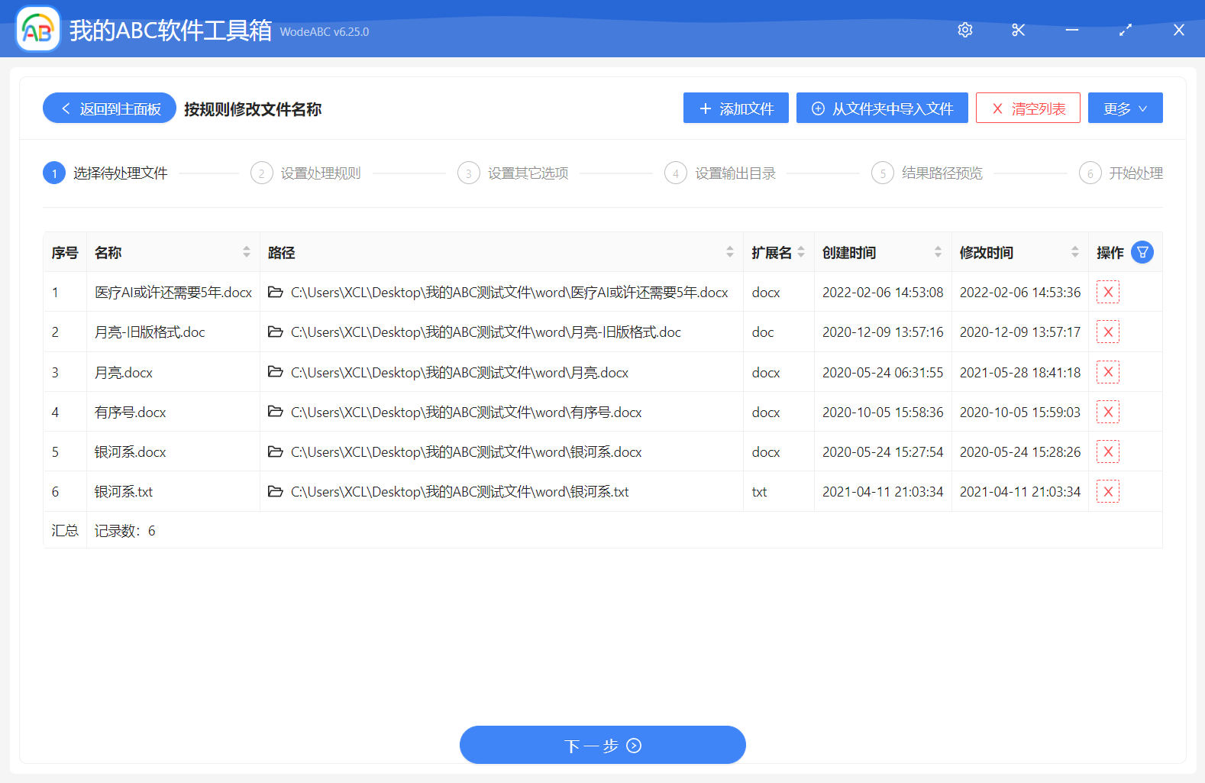Click modified time 2021-05-28 18:41:18

click(x=1020, y=372)
